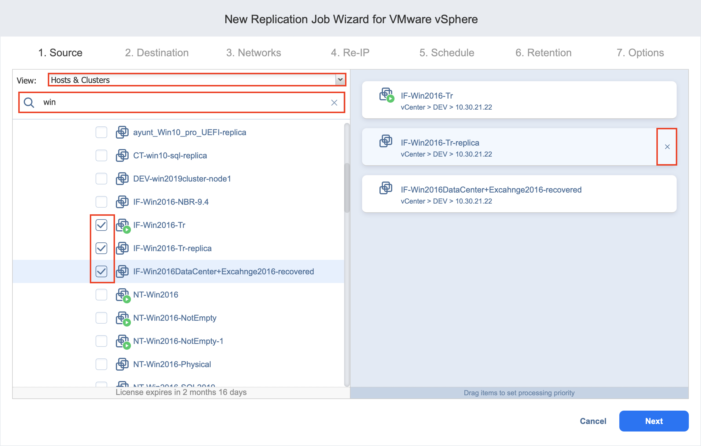Clear the search field with the X icon
Screen dimensions: 701x446
[x=334, y=102]
